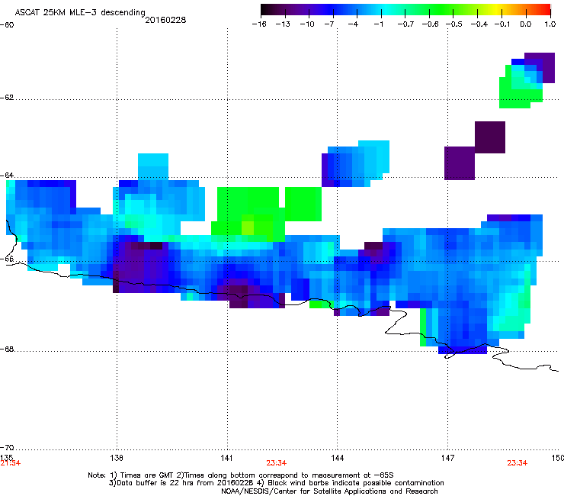The image size is (564, 496).
Task: Pick the cyan section of the color bar
Action: (x=386, y=10)
